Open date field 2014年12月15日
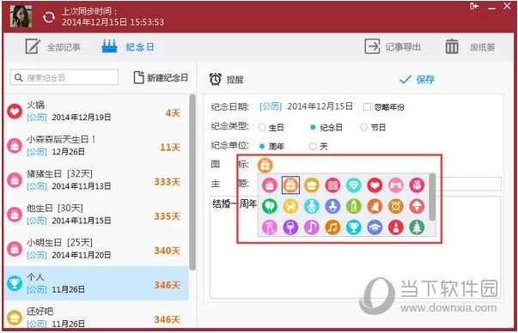518x333 pixels. (320, 106)
